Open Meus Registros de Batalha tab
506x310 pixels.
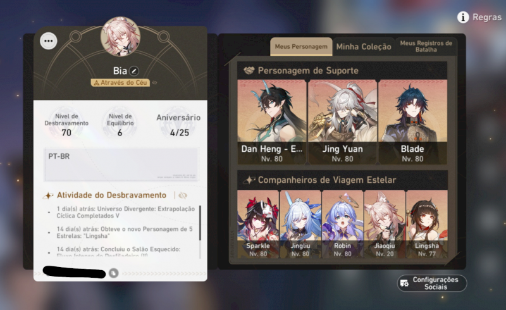tap(426, 47)
